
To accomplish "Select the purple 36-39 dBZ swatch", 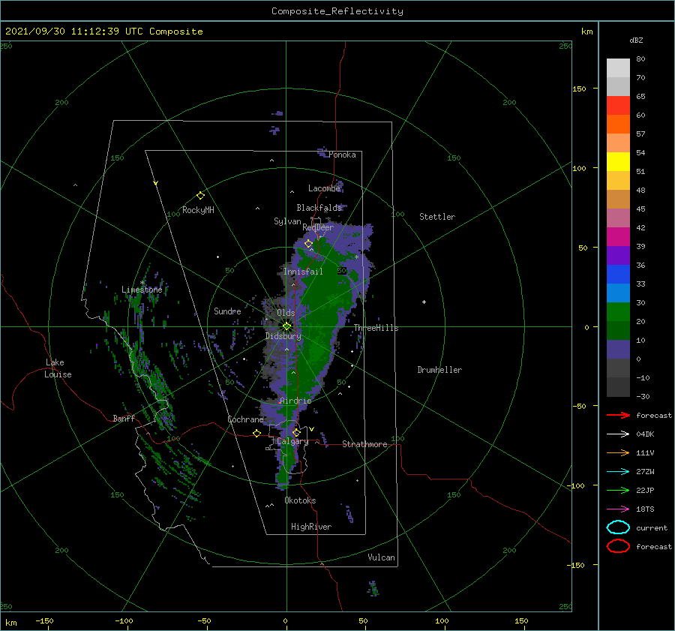I will click(618, 255).
